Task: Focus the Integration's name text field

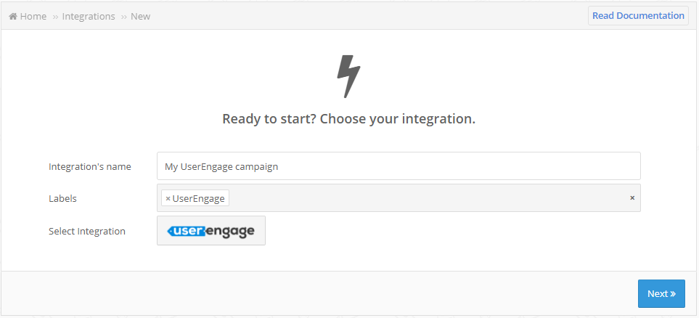Action: pos(398,166)
